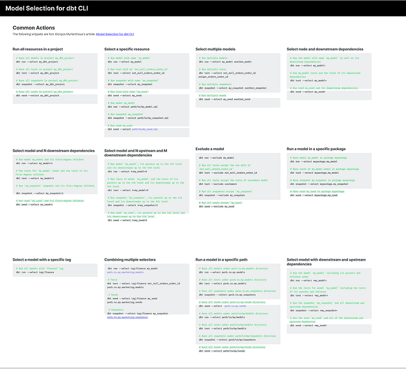The image size is (406, 369).
Task: Click the line 'dbt snapshot --exclude my_snapshot'
Action: coord(222,195)
